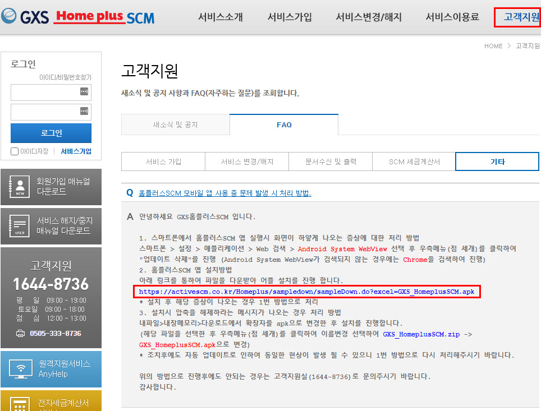Click the 점심 12:00 - 13:00 hours text
Viewport: 541px width, 411px height.
(51, 318)
